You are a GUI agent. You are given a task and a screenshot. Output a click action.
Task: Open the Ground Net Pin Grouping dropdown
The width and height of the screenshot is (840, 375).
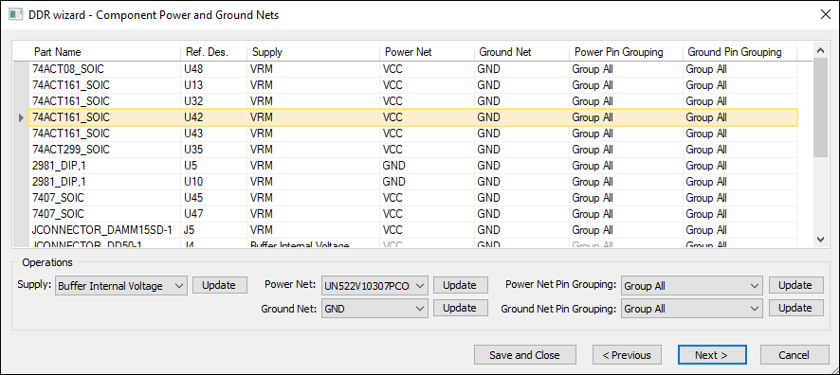[x=691, y=309]
